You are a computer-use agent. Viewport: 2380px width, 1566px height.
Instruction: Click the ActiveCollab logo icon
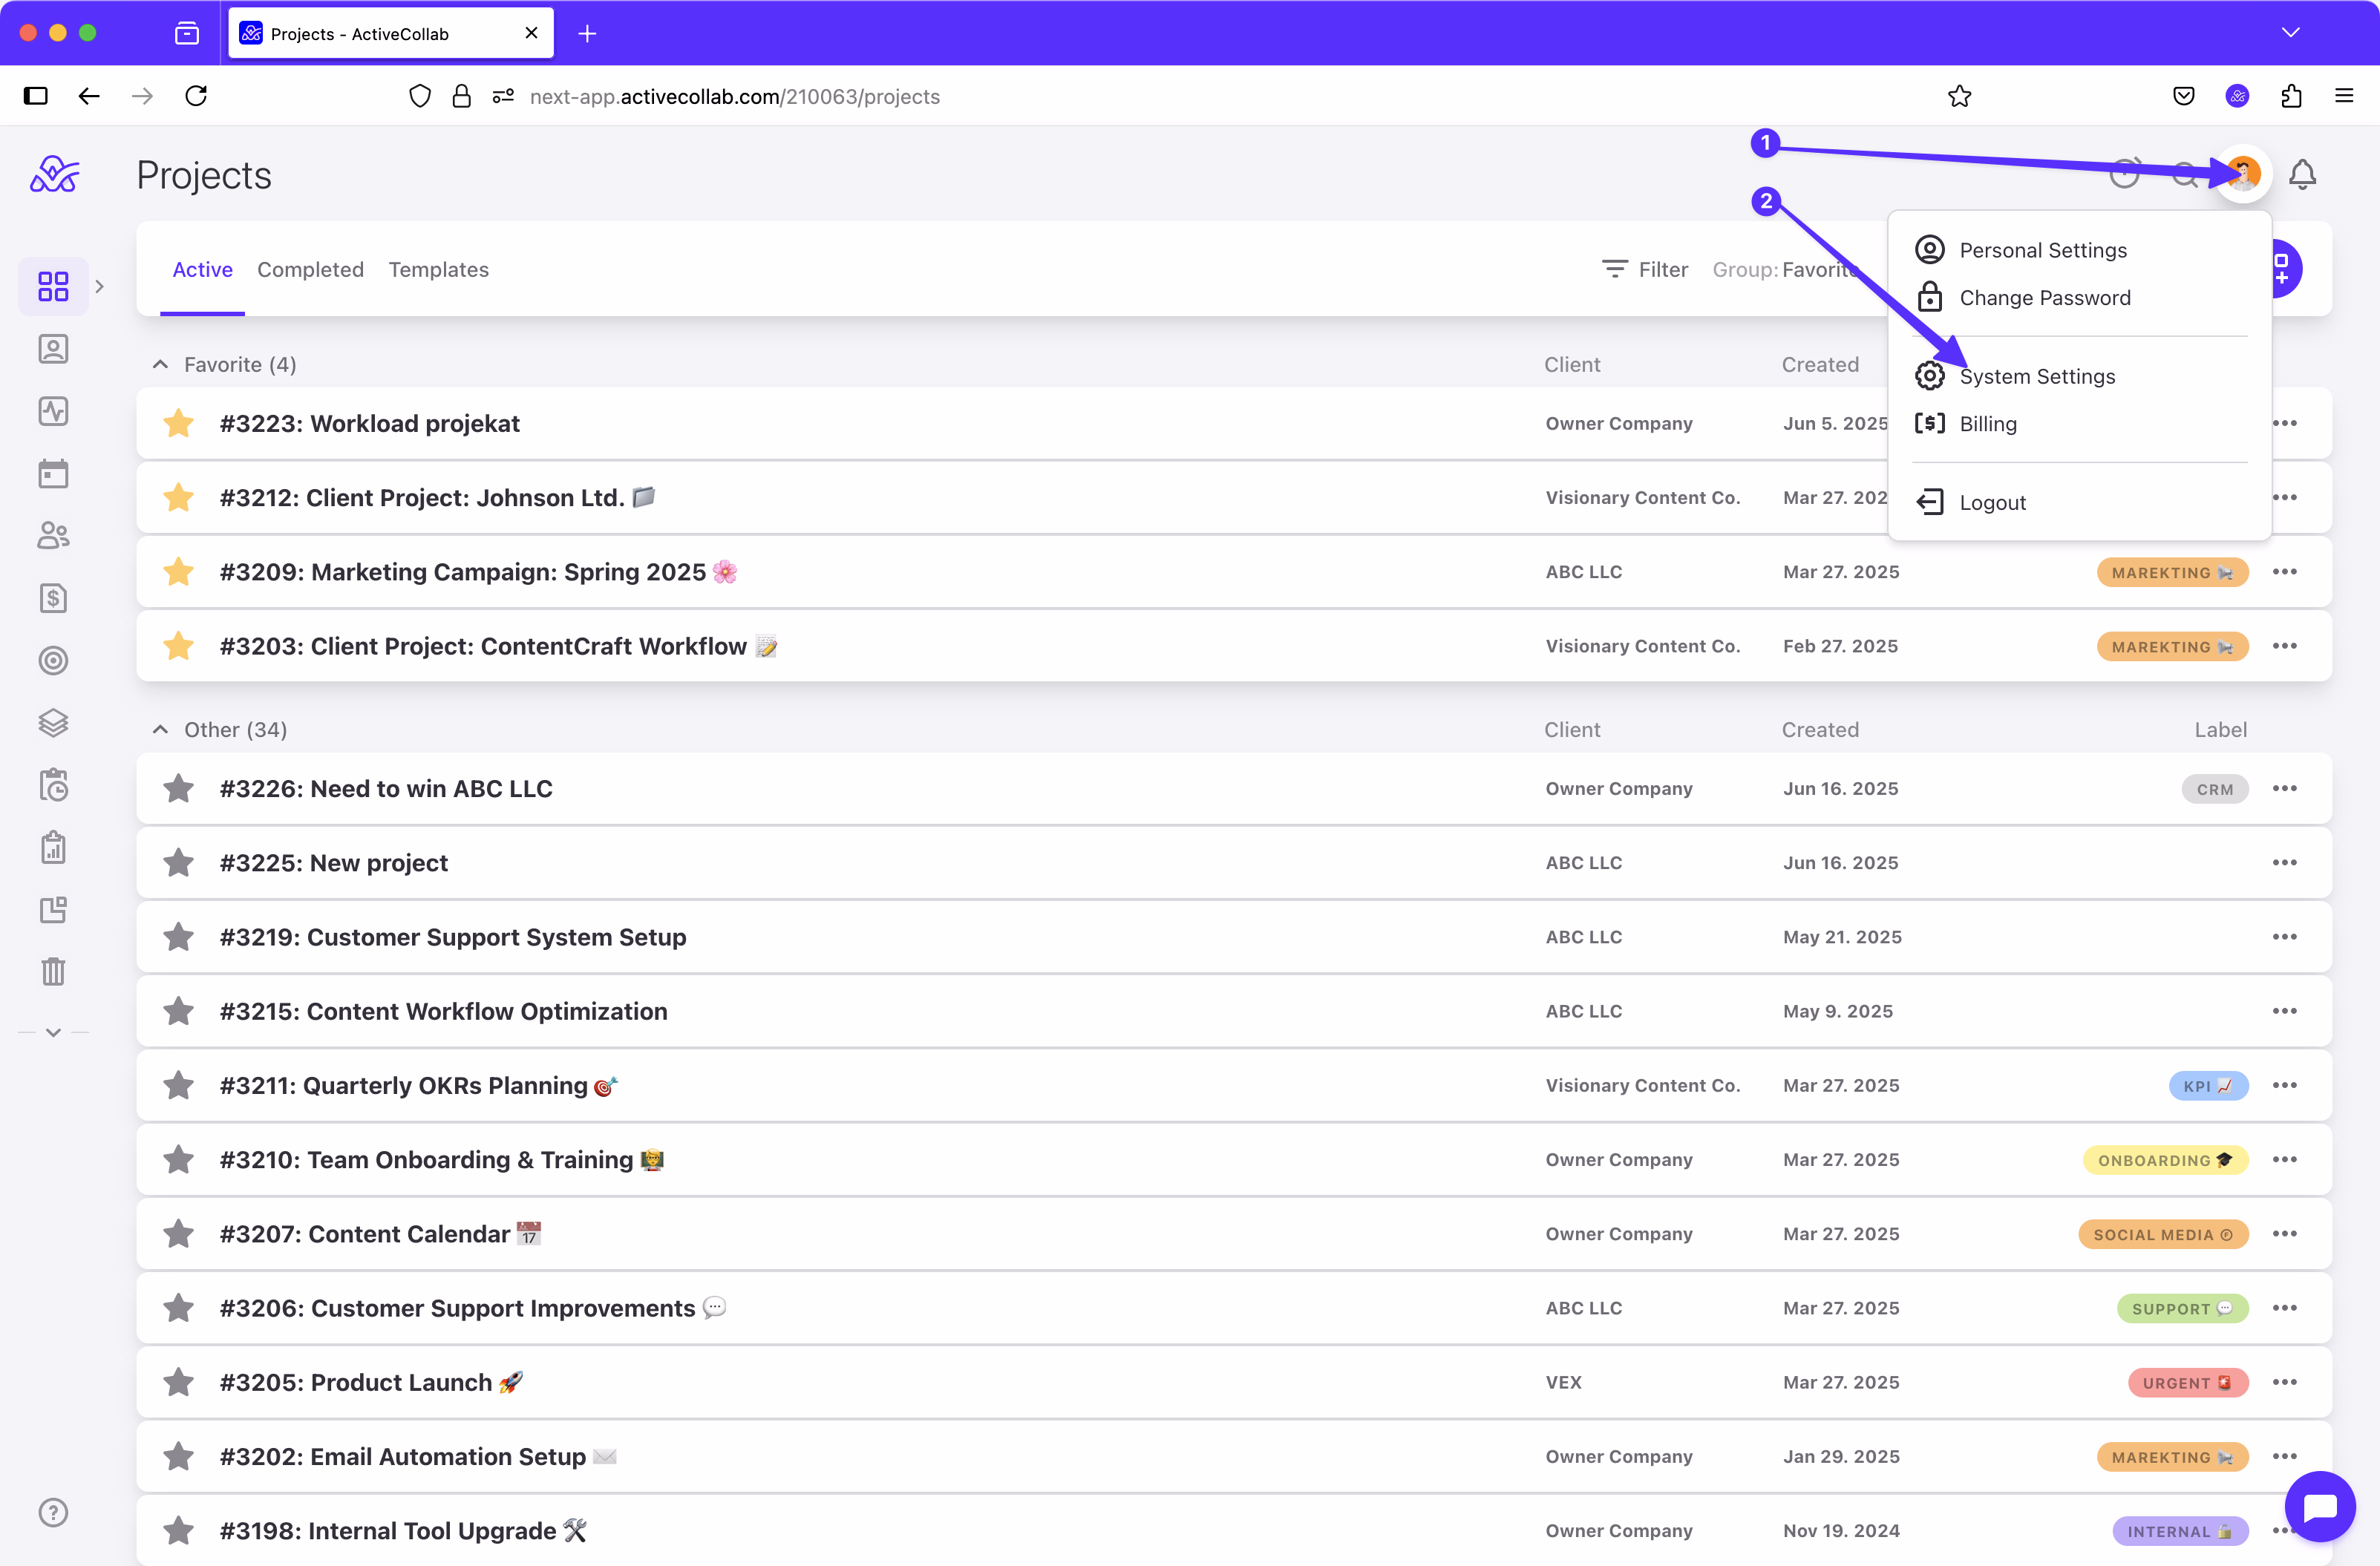tap(55, 174)
